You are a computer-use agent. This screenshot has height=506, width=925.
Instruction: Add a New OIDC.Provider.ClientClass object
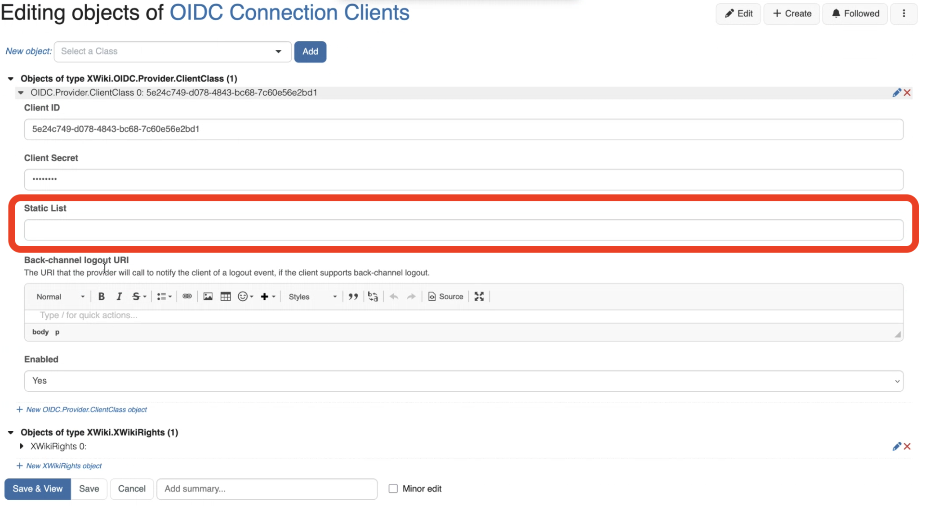click(82, 410)
